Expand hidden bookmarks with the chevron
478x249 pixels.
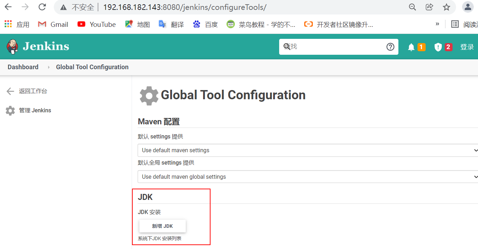click(437, 24)
